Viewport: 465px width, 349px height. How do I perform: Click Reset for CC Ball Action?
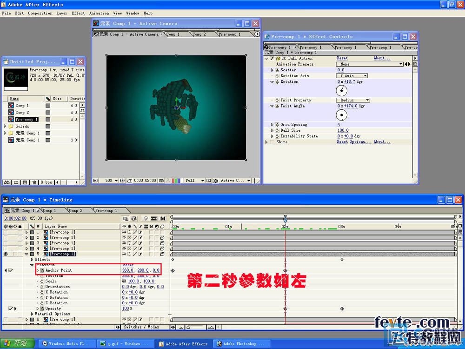[342, 58]
